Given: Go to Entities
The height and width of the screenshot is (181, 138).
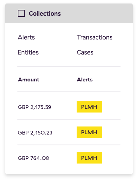Looking at the screenshot, I should [x=28, y=52].
